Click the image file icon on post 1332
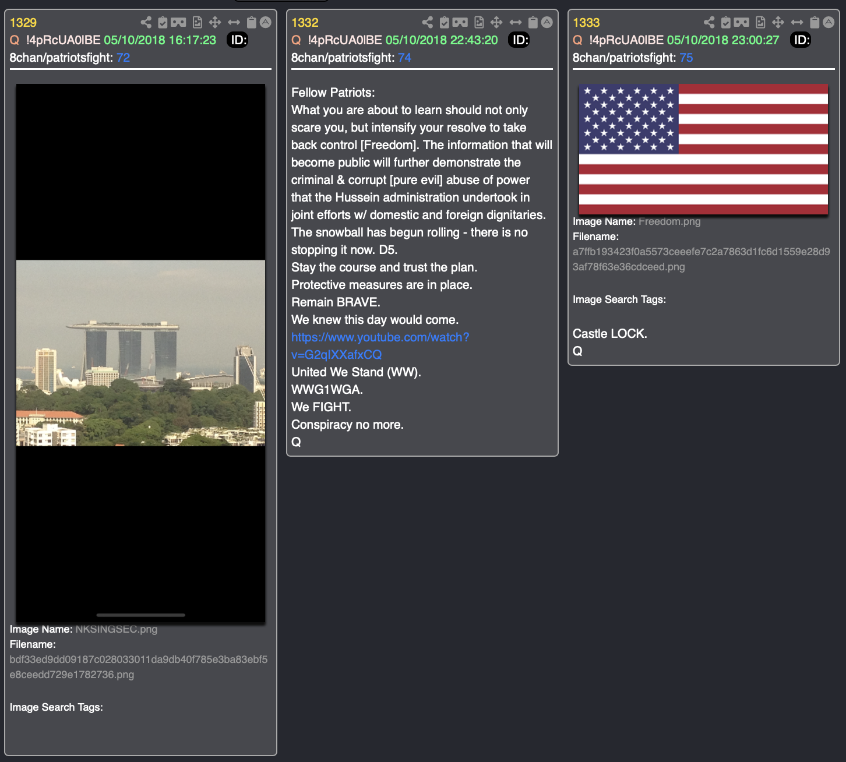The height and width of the screenshot is (762, 846). [x=479, y=22]
